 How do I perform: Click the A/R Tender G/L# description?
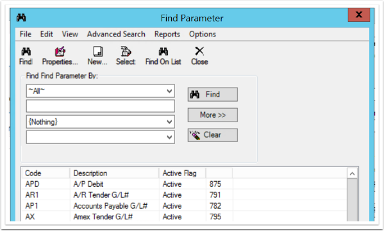(101, 195)
